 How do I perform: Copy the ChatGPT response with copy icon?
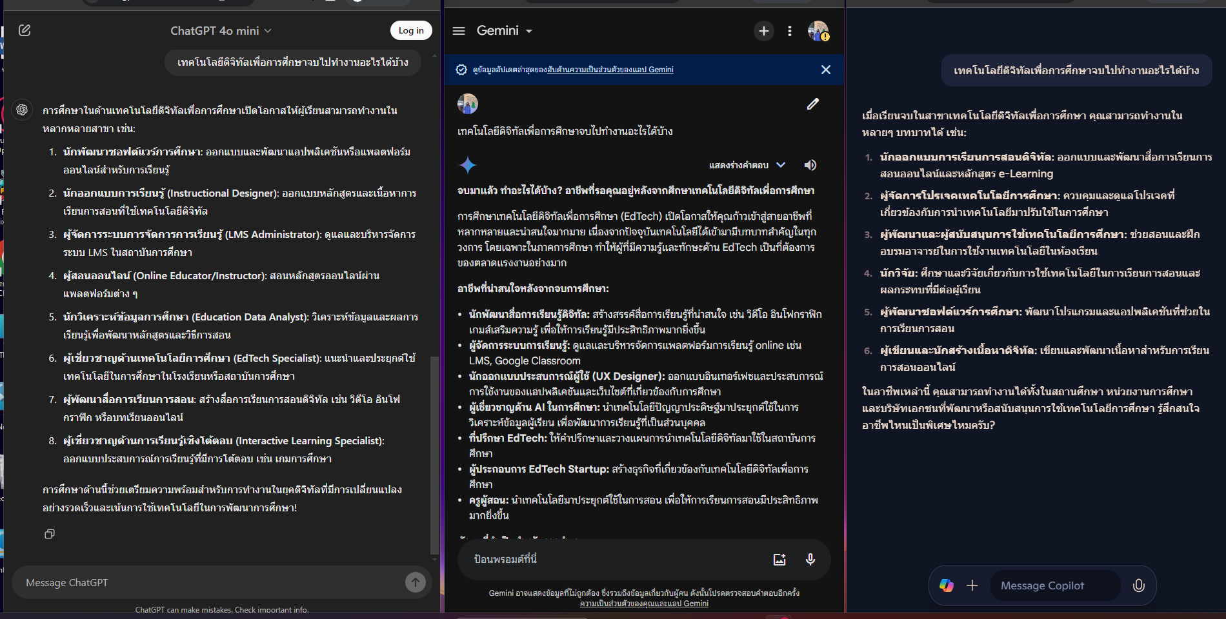(50, 534)
